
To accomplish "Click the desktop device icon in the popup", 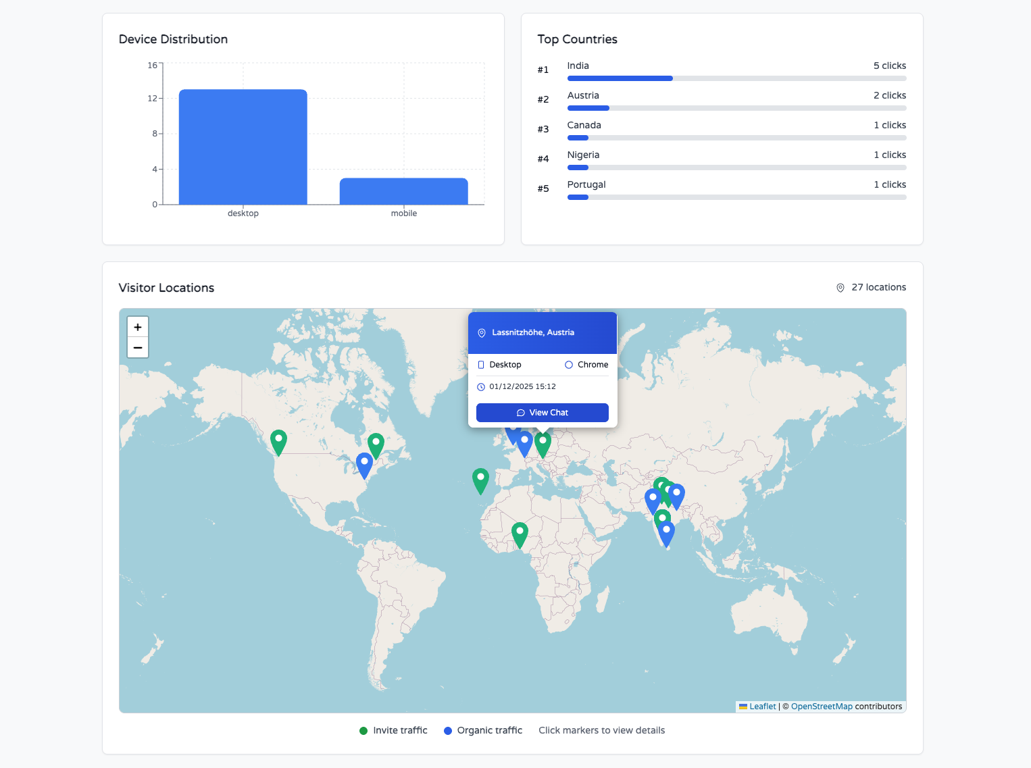I will pos(481,365).
